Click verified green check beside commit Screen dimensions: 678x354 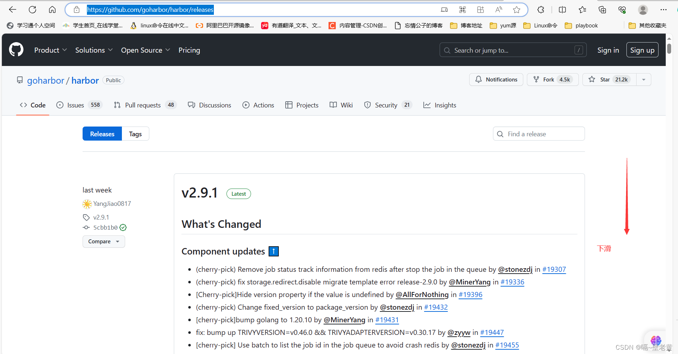[x=123, y=227]
